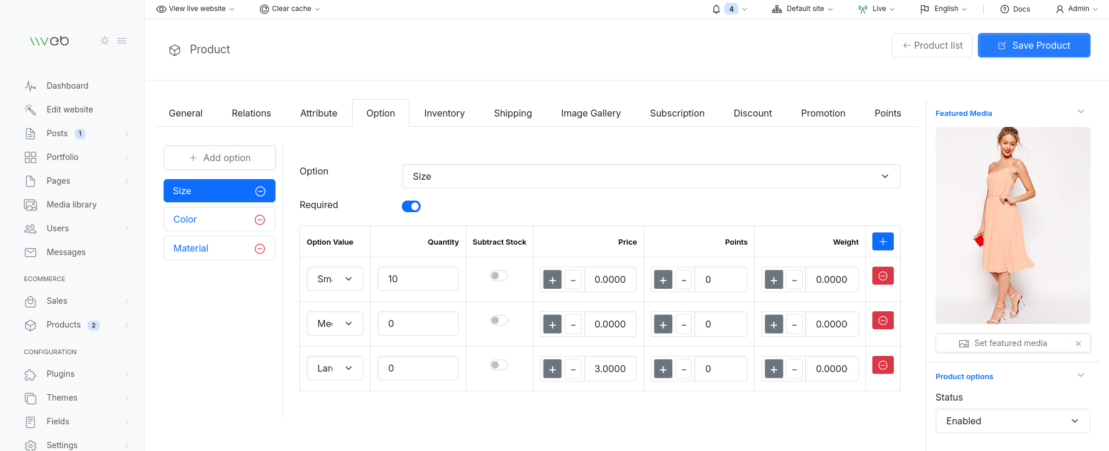1109x451 pixels.
Task: Toggle Subtract Stock in the Large row
Action: (x=498, y=365)
